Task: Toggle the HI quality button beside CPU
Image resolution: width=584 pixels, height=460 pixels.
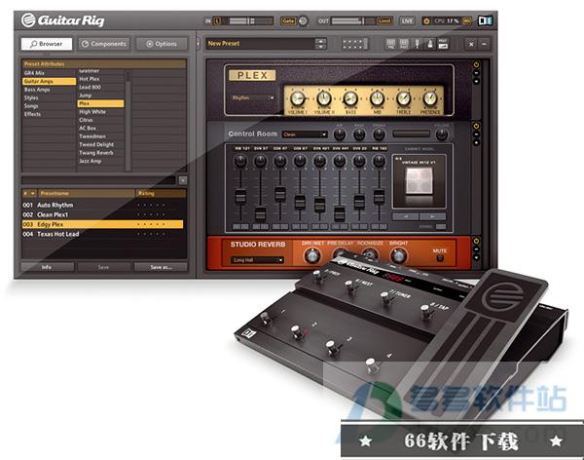Action: coord(466,20)
